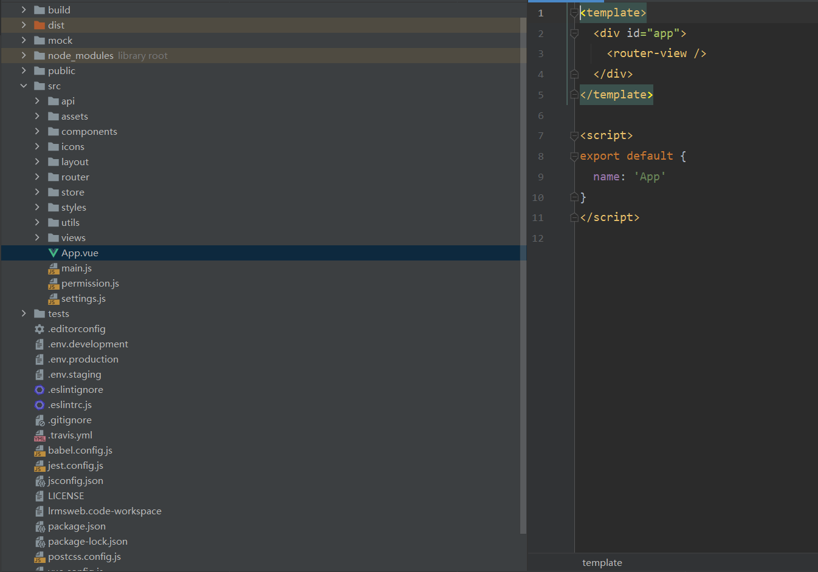
Task: Expand the router folder arrow
Action: (x=37, y=177)
